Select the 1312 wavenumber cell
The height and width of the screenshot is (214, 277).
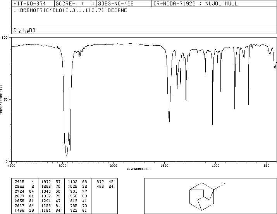tap(46, 196)
